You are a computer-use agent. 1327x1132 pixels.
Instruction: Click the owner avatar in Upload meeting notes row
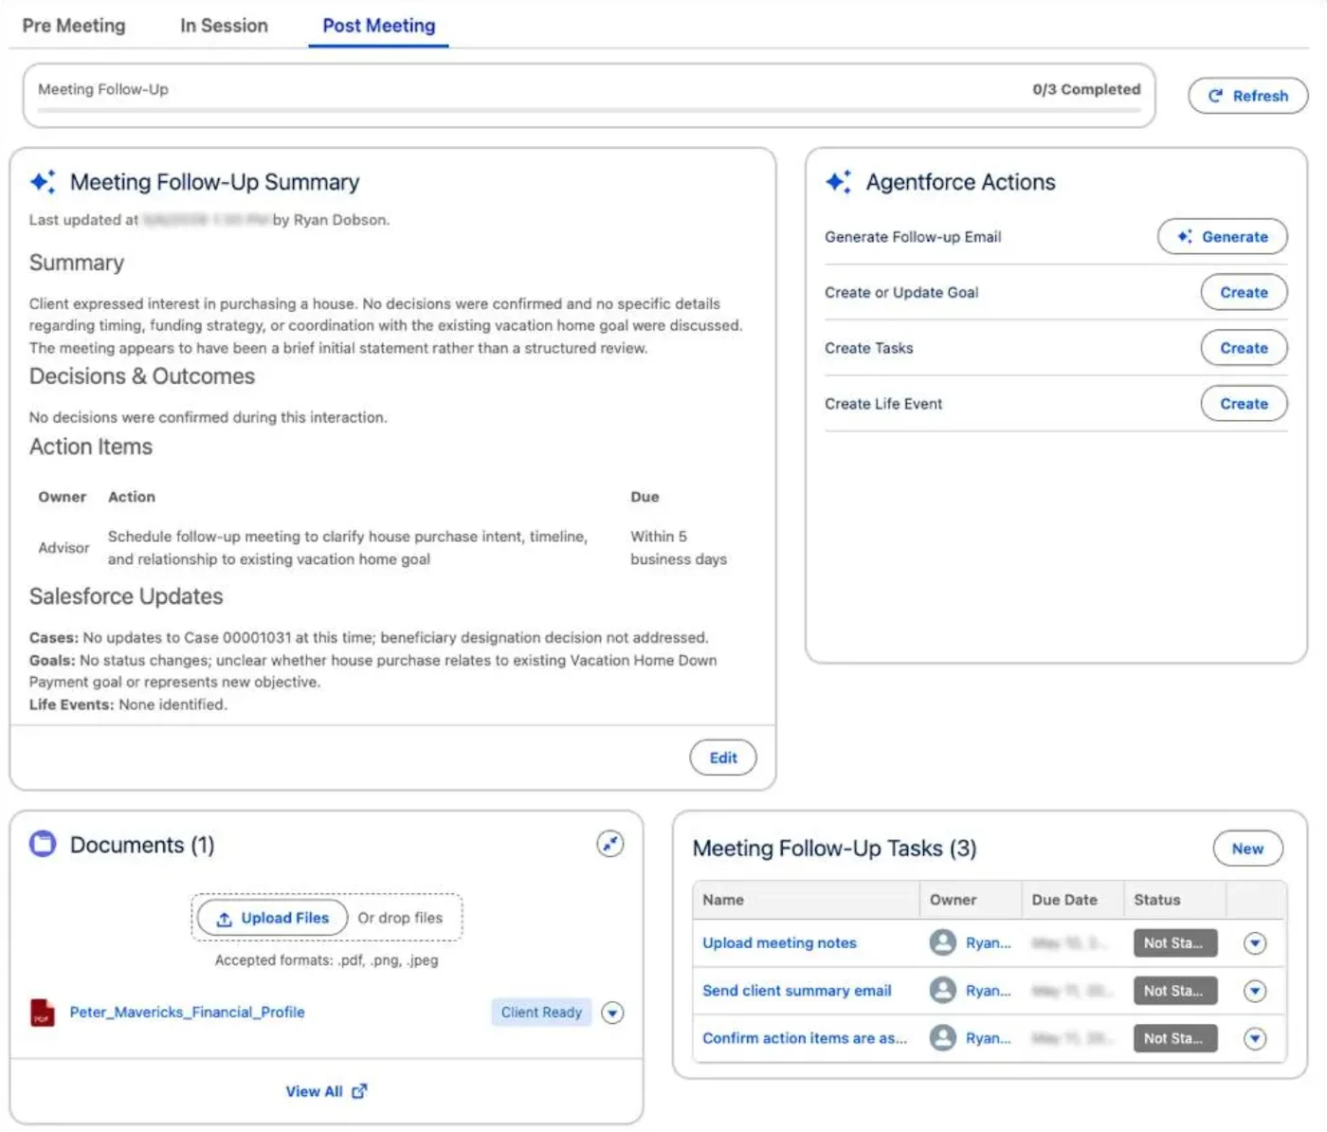point(943,942)
